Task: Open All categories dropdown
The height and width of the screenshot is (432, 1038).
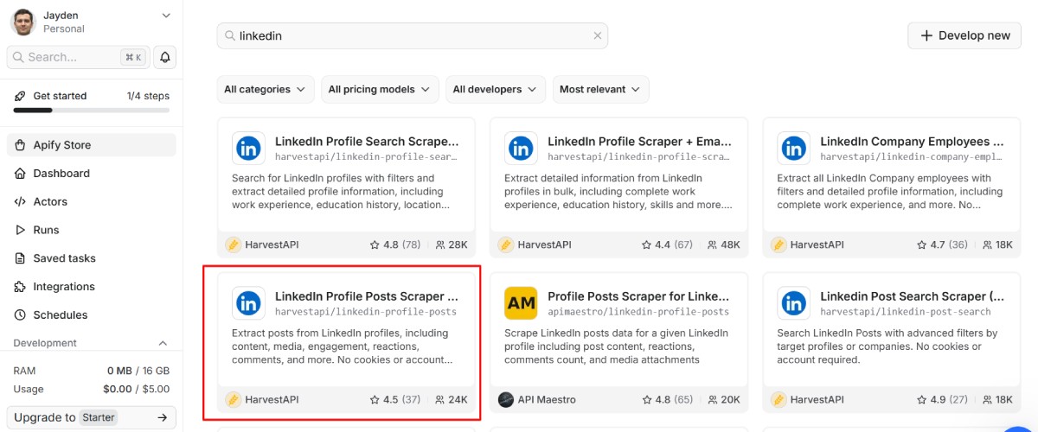Action: [266, 89]
